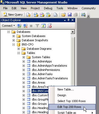Click the dbo.AdminApps table icon

29,61
